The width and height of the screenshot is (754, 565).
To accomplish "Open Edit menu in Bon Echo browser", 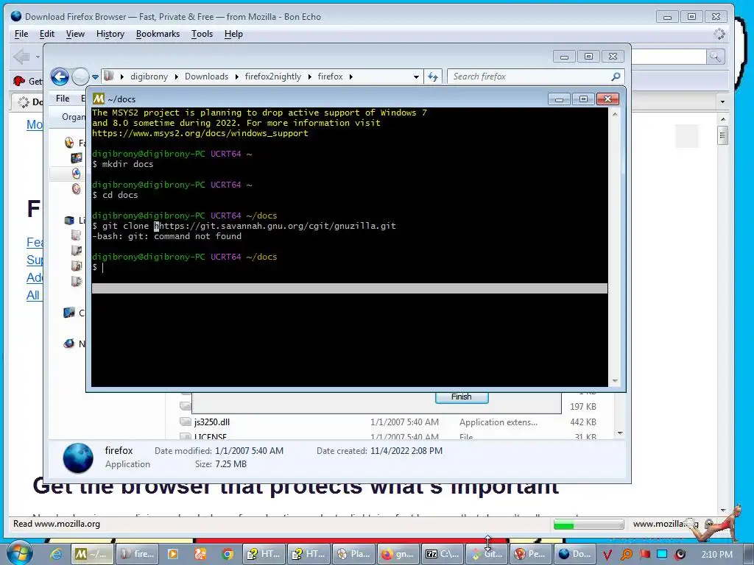I will (46, 34).
